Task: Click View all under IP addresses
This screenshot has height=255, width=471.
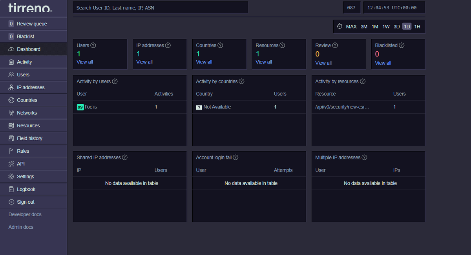Action: coord(144,62)
